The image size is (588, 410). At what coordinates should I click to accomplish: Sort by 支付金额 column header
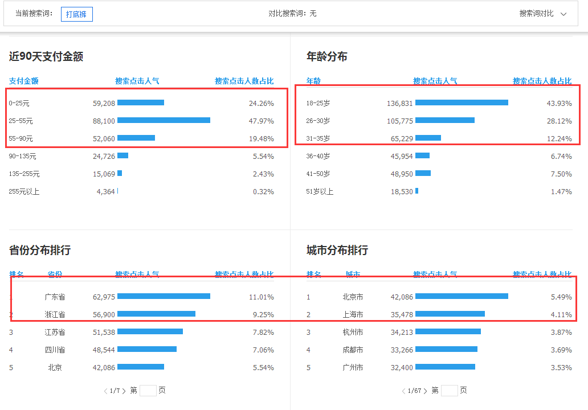23,81
